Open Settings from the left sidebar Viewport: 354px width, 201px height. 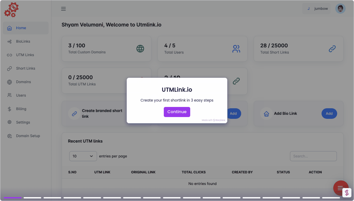coord(23,122)
